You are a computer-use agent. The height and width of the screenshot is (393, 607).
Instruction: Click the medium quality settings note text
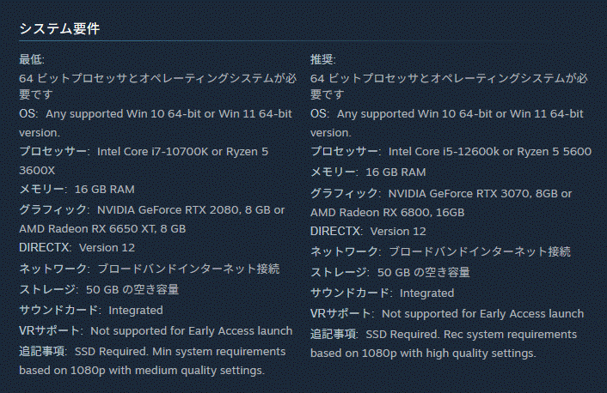[141, 371]
